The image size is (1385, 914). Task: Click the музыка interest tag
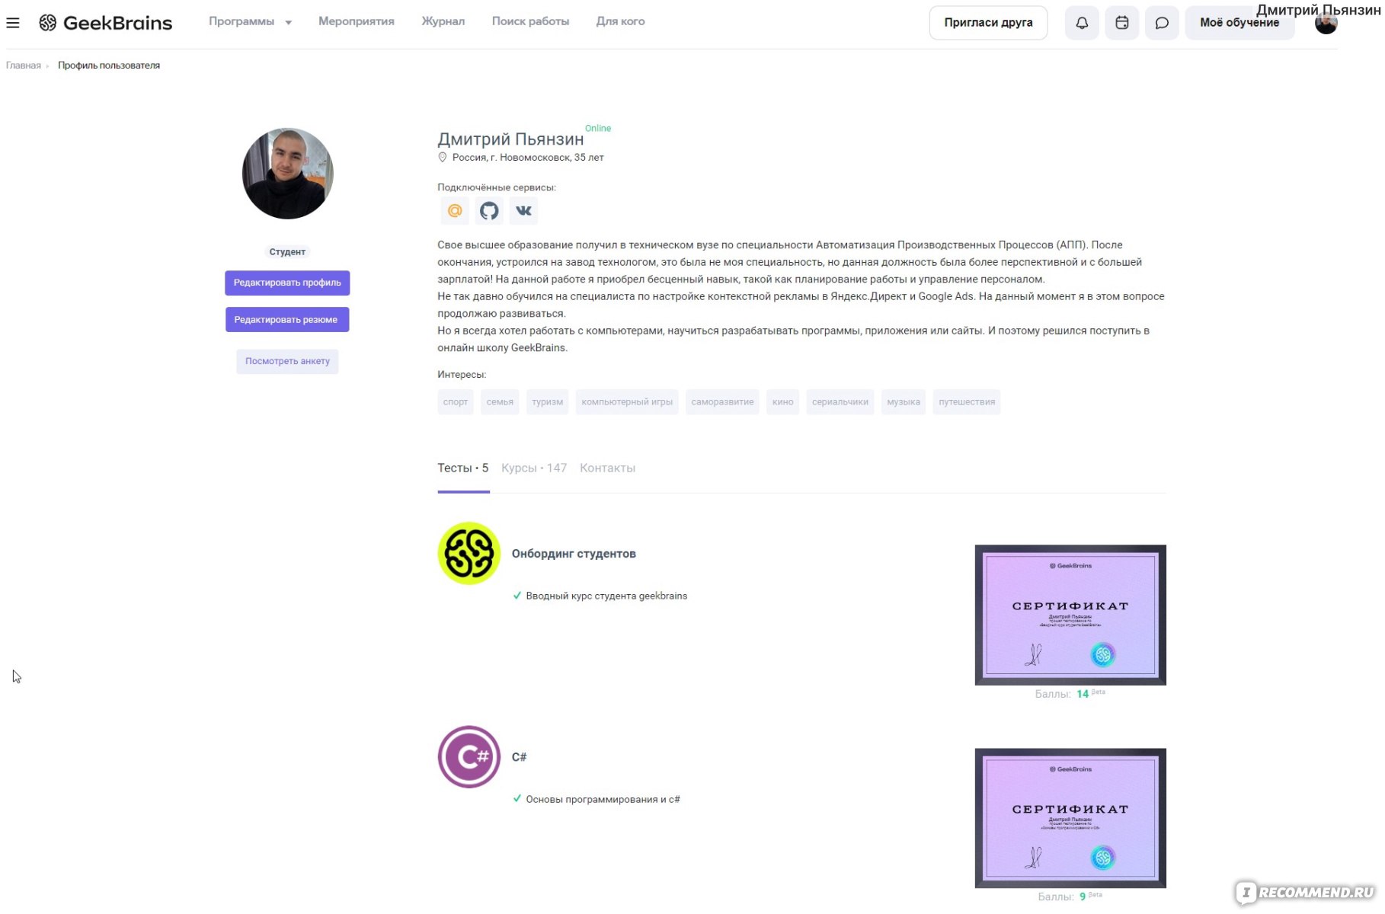coord(904,402)
